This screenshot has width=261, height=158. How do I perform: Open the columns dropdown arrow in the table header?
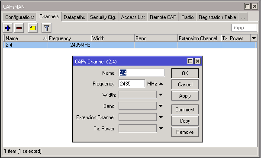(x=254, y=38)
